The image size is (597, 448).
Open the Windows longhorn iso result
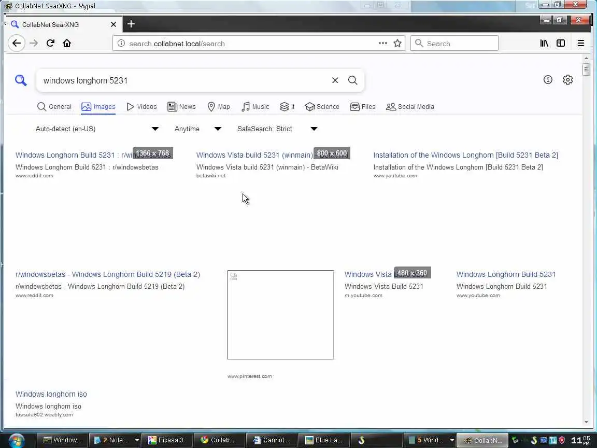pos(51,394)
